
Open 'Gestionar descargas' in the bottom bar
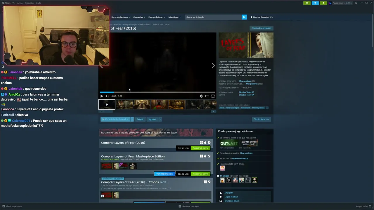click(x=189, y=206)
